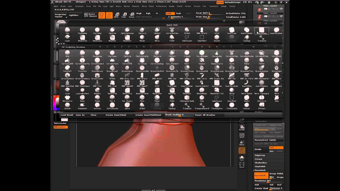The height and width of the screenshot is (191, 340).
Task: Select the IMM ZipperM brush
Action: pyautogui.click(x=127, y=84)
